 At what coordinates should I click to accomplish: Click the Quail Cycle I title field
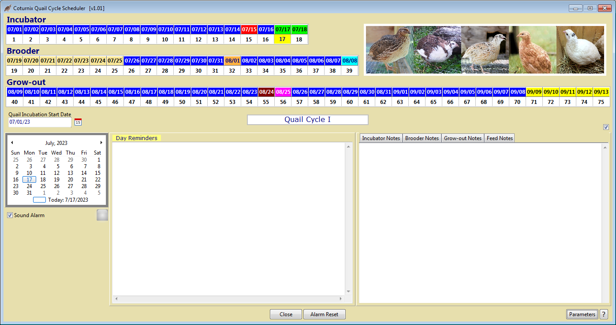click(x=307, y=119)
